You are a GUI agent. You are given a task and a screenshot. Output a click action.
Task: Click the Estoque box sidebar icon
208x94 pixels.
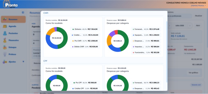tap(5, 47)
